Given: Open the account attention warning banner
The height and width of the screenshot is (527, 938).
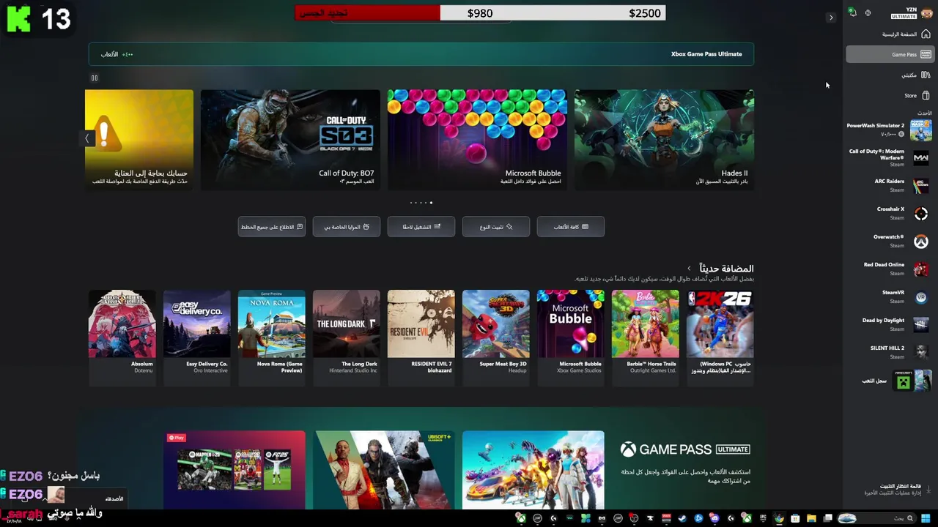Looking at the screenshot, I should (x=139, y=140).
